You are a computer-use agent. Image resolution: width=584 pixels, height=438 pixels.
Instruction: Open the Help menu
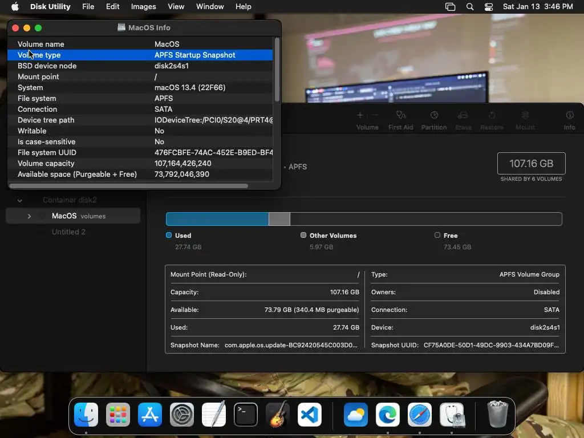pyautogui.click(x=243, y=7)
